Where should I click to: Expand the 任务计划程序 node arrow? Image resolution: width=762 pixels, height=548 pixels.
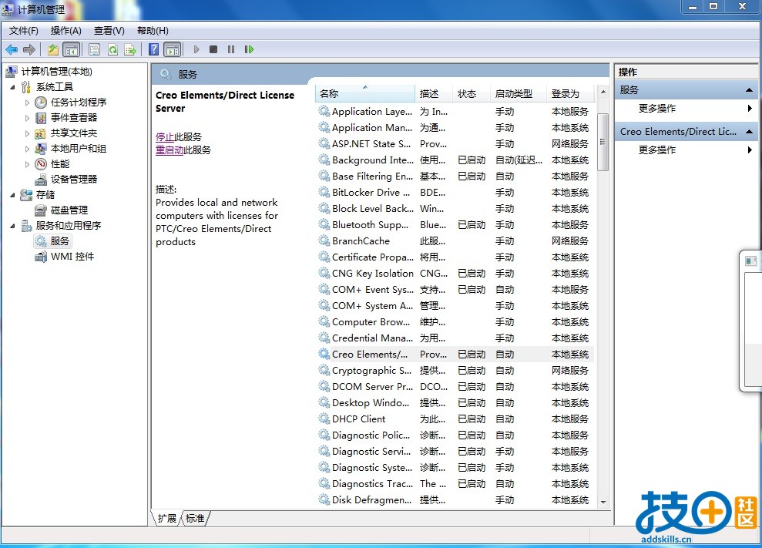point(27,103)
